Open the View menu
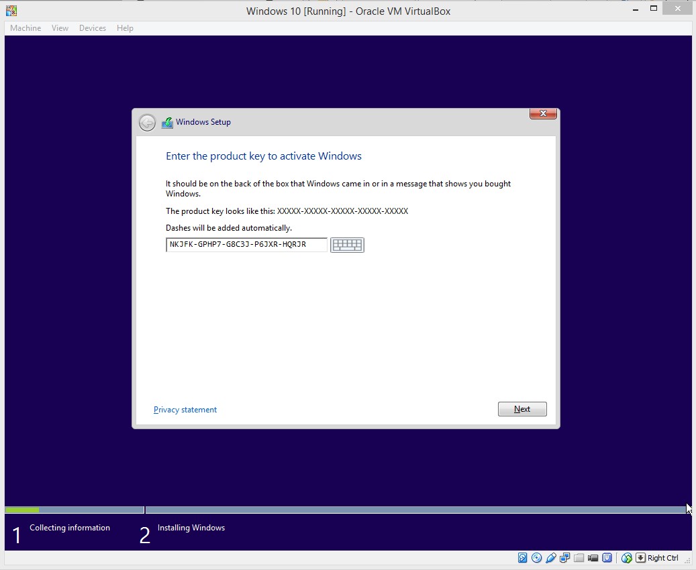The width and height of the screenshot is (696, 570). pos(60,28)
